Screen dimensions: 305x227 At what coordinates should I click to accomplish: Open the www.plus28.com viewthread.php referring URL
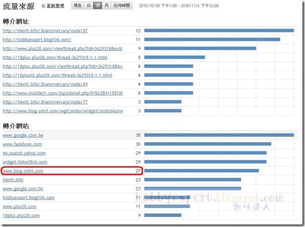coord(62,49)
